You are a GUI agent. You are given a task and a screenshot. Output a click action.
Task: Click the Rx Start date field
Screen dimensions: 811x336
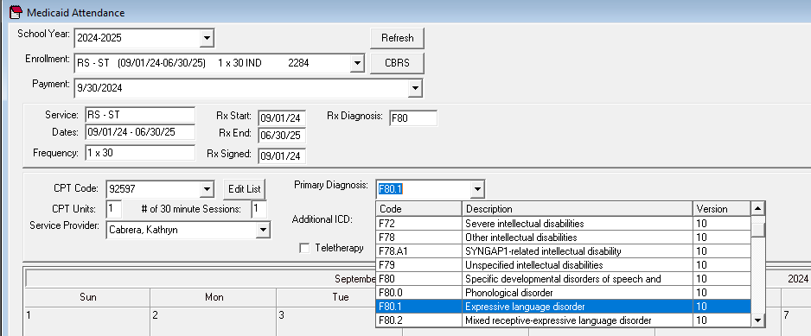(x=282, y=117)
